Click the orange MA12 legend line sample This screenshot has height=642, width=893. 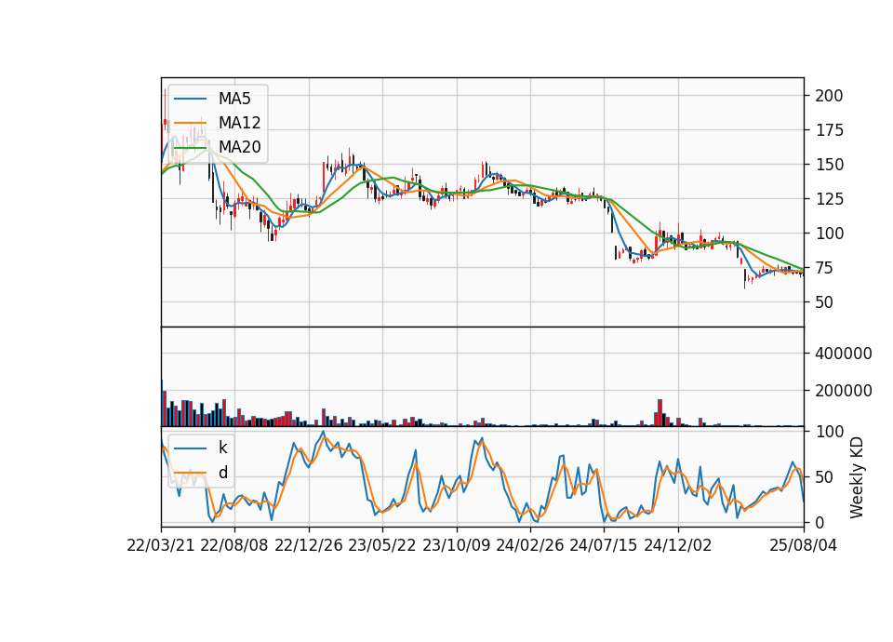point(190,123)
